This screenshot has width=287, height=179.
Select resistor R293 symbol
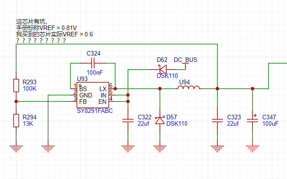point(16,85)
